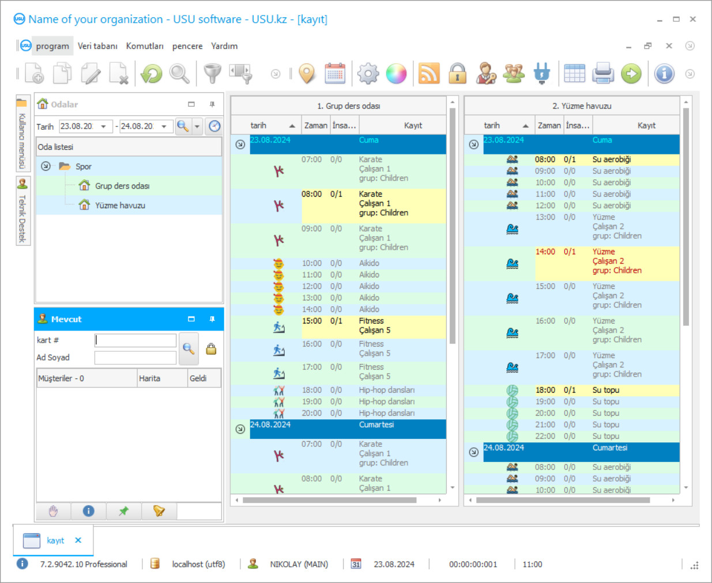Click the Zaman column header in Grup ders odası

pos(315,125)
